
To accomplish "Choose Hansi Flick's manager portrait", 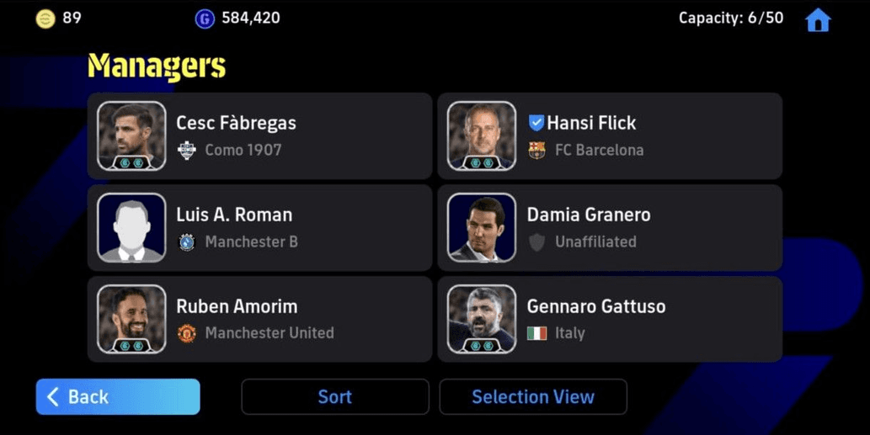I will [482, 135].
